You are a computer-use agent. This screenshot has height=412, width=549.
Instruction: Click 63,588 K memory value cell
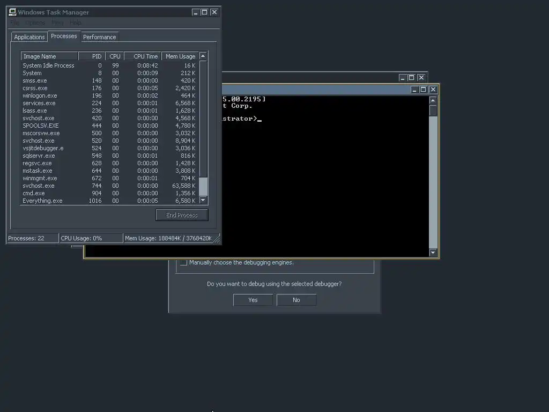pos(183,186)
